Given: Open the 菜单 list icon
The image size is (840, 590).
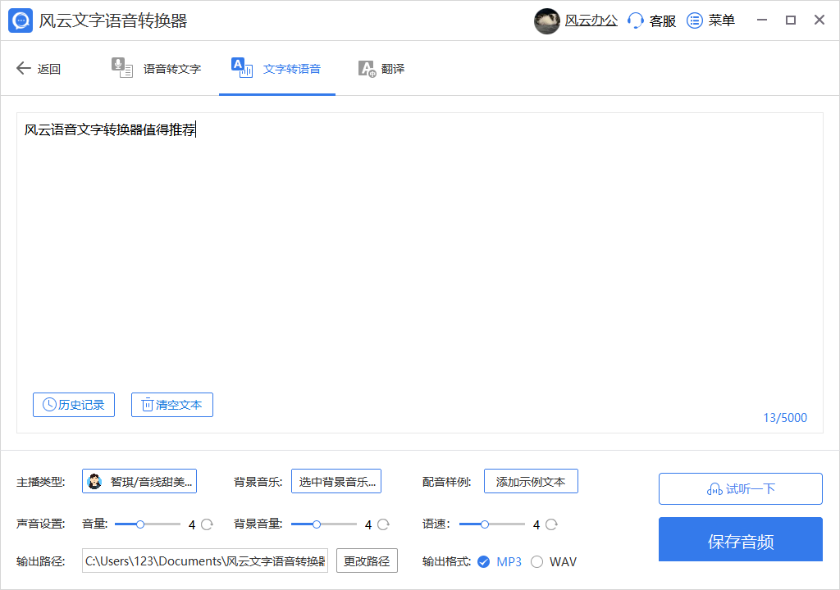Looking at the screenshot, I should click(695, 20).
